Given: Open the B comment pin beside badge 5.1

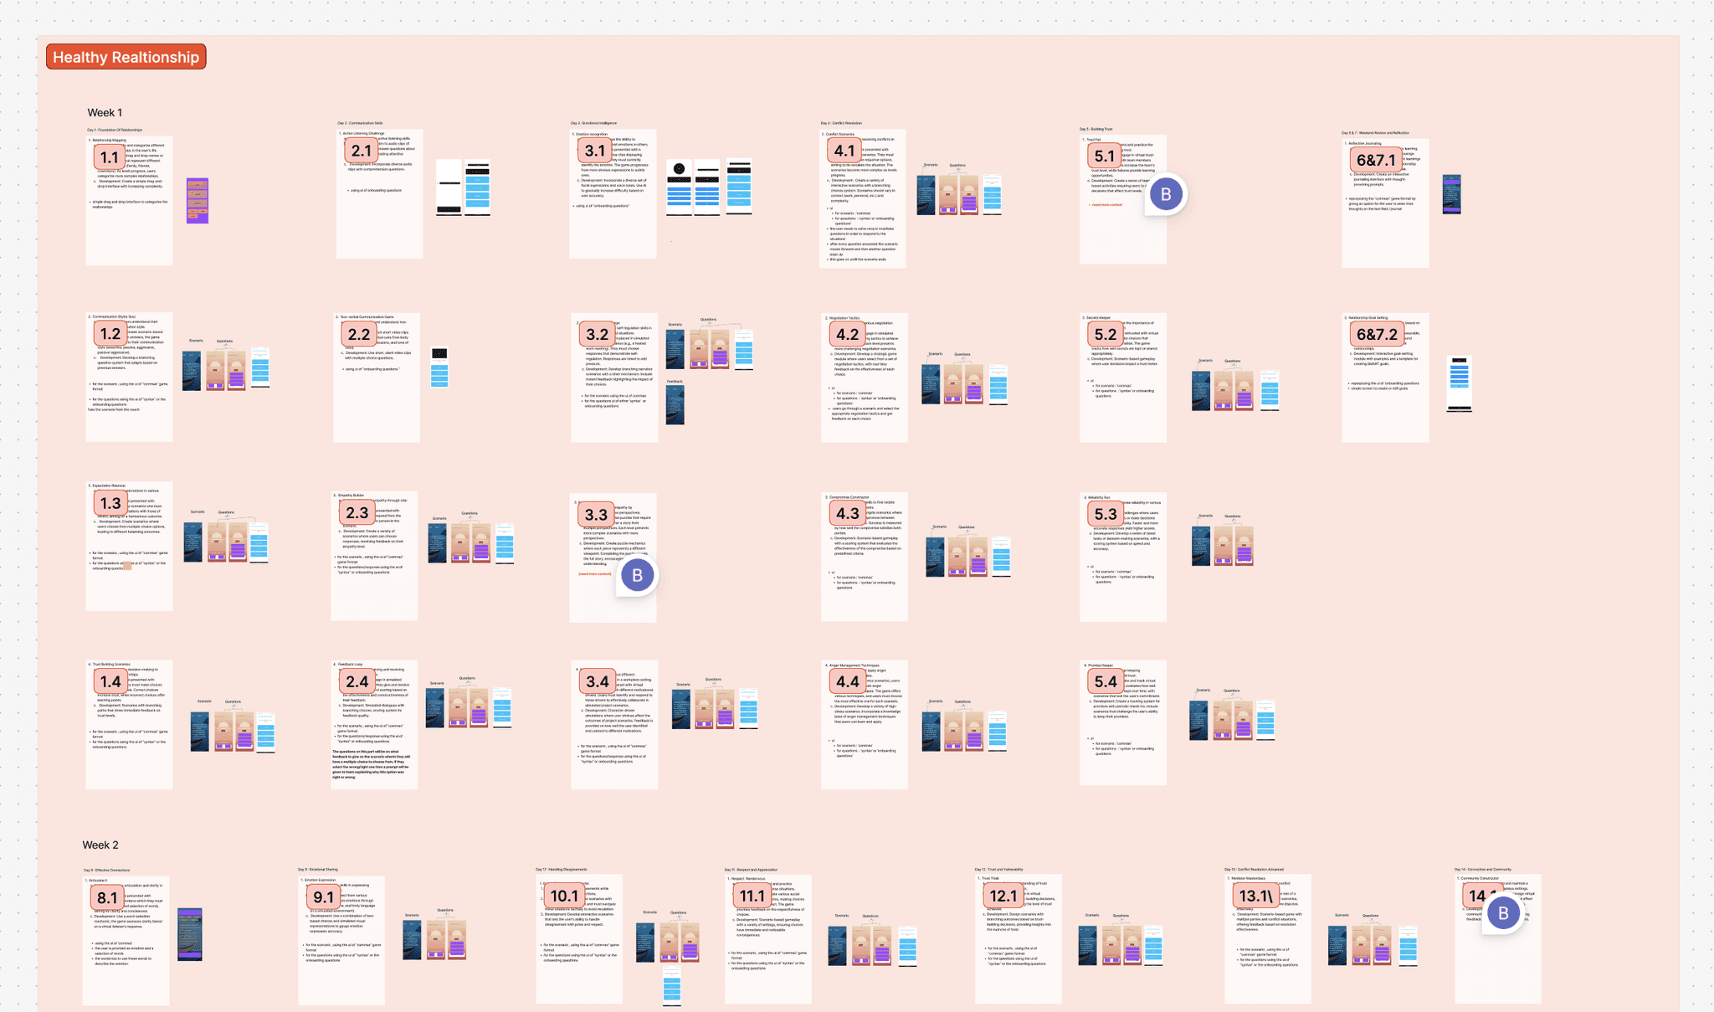Looking at the screenshot, I should coord(1166,194).
